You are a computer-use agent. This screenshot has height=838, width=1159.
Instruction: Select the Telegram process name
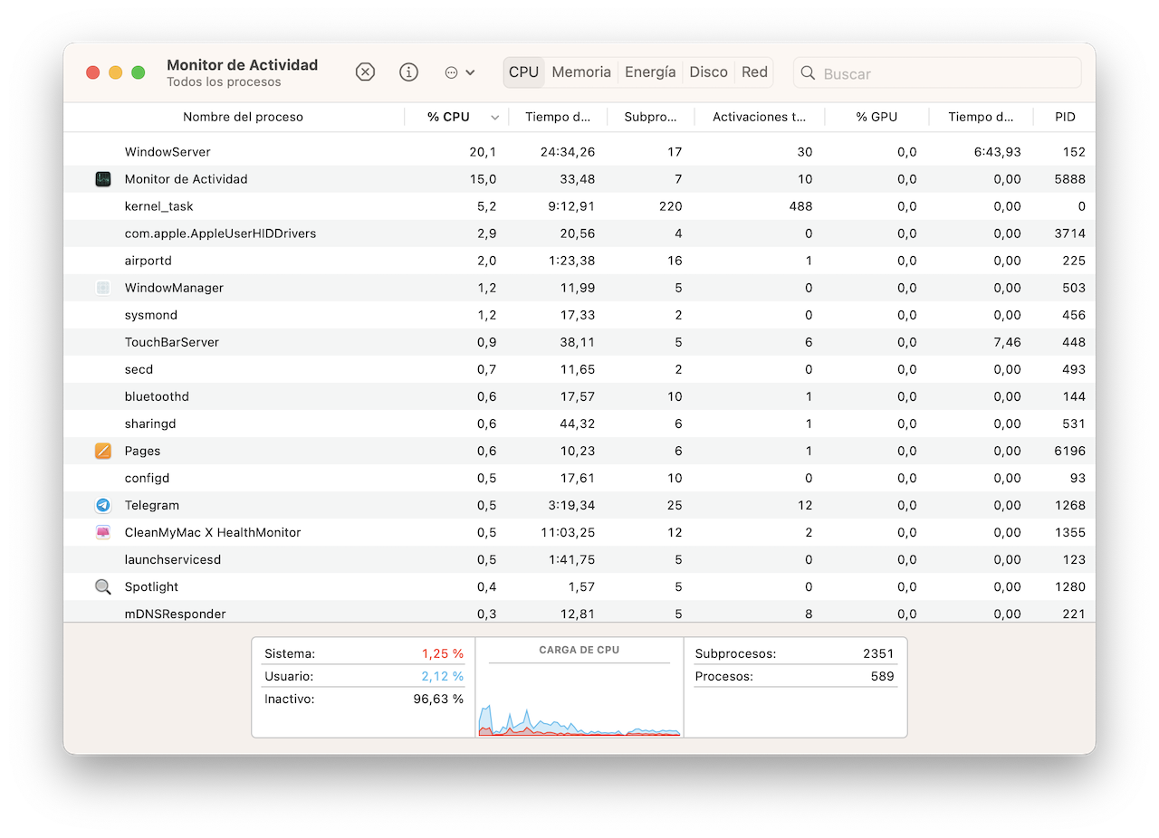152,505
